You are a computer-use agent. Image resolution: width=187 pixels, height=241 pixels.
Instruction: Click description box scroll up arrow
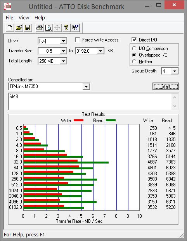(x=175, y=97)
